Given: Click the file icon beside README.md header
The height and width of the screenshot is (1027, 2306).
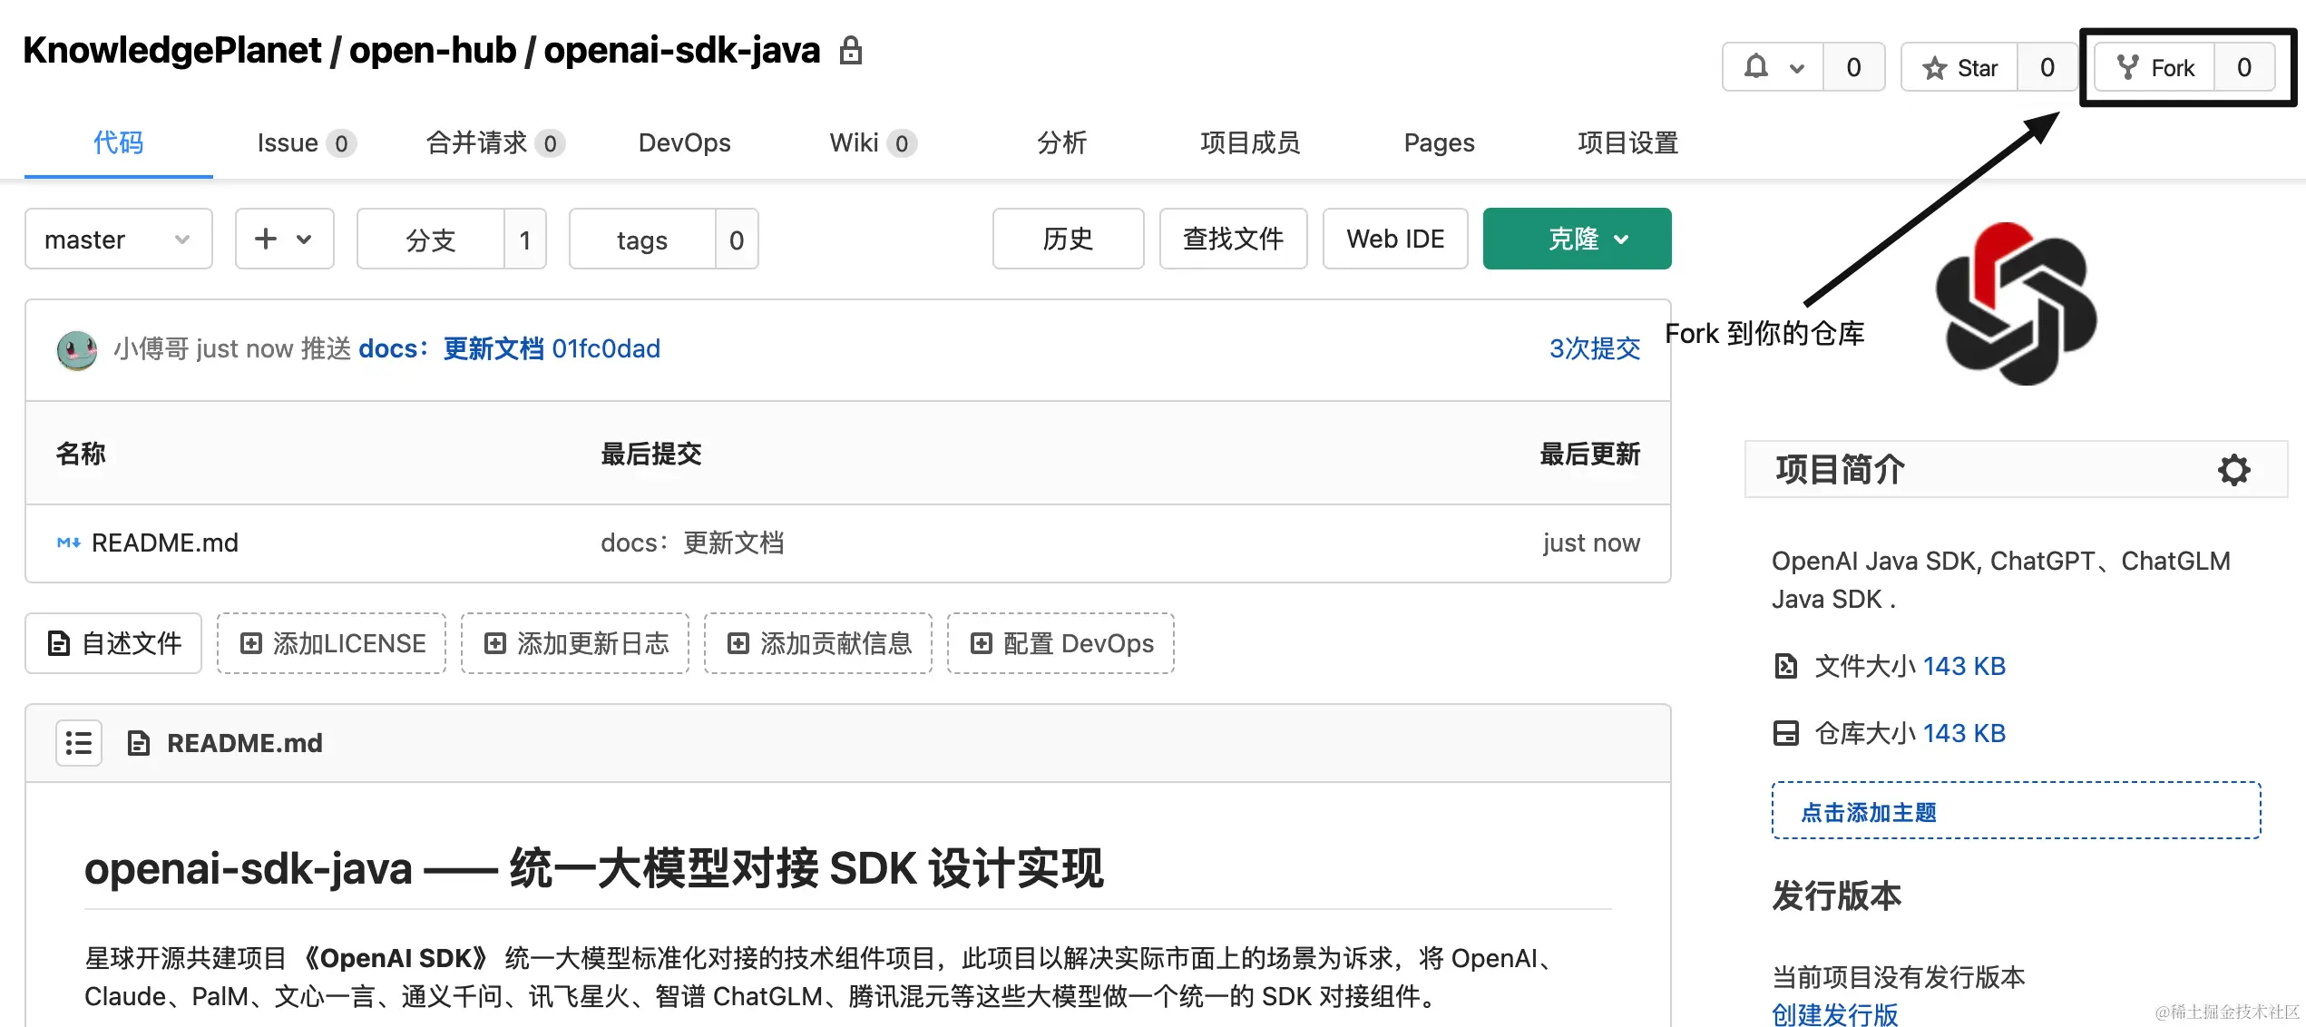Looking at the screenshot, I should (x=138, y=743).
